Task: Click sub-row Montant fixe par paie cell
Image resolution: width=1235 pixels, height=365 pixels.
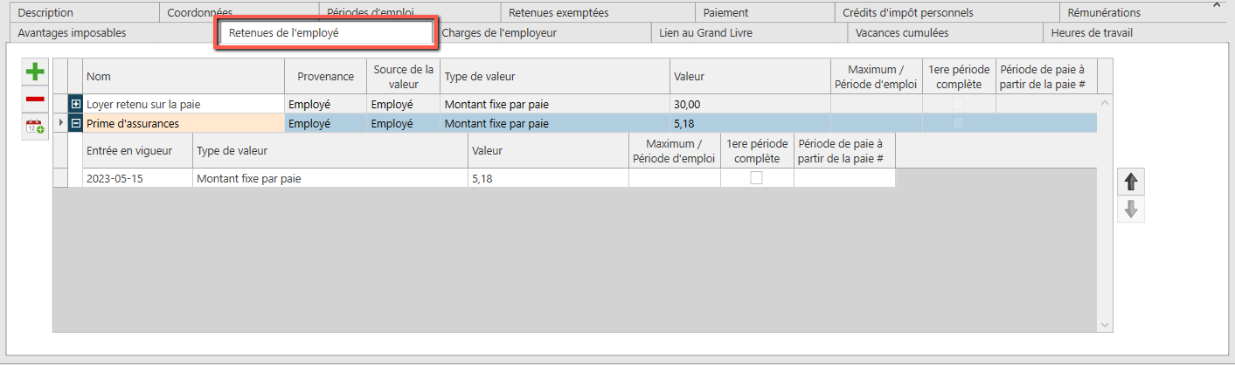Action: pyautogui.click(x=330, y=178)
